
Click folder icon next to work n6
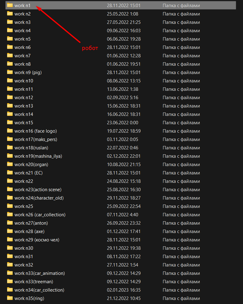coord(10,47)
